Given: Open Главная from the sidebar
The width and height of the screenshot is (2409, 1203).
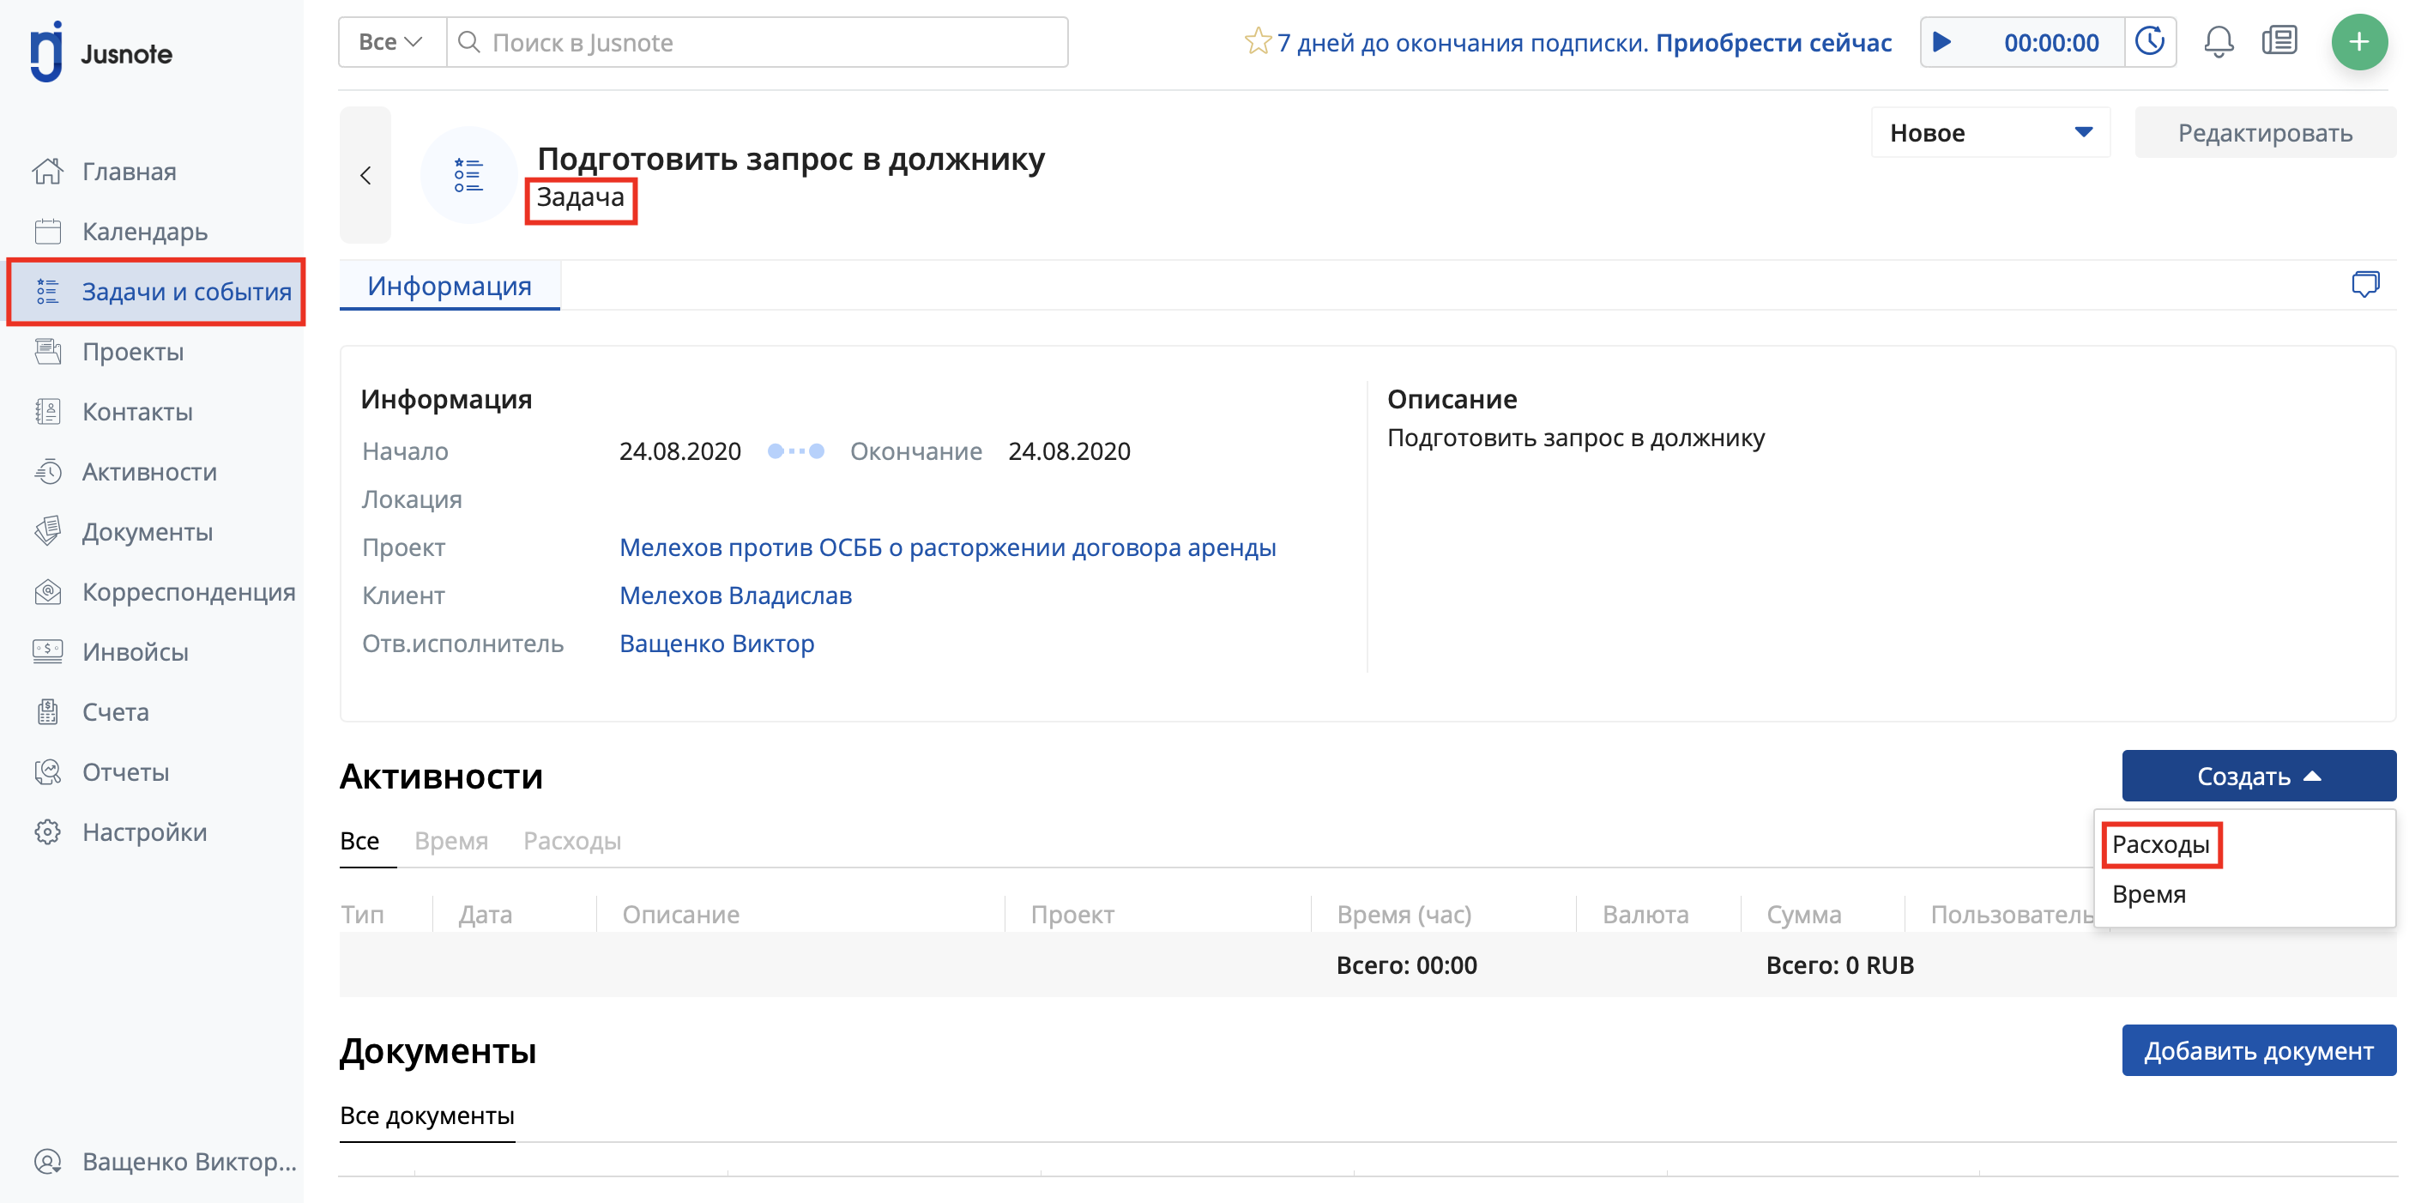Looking at the screenshot, I should [x=129, y=172].
